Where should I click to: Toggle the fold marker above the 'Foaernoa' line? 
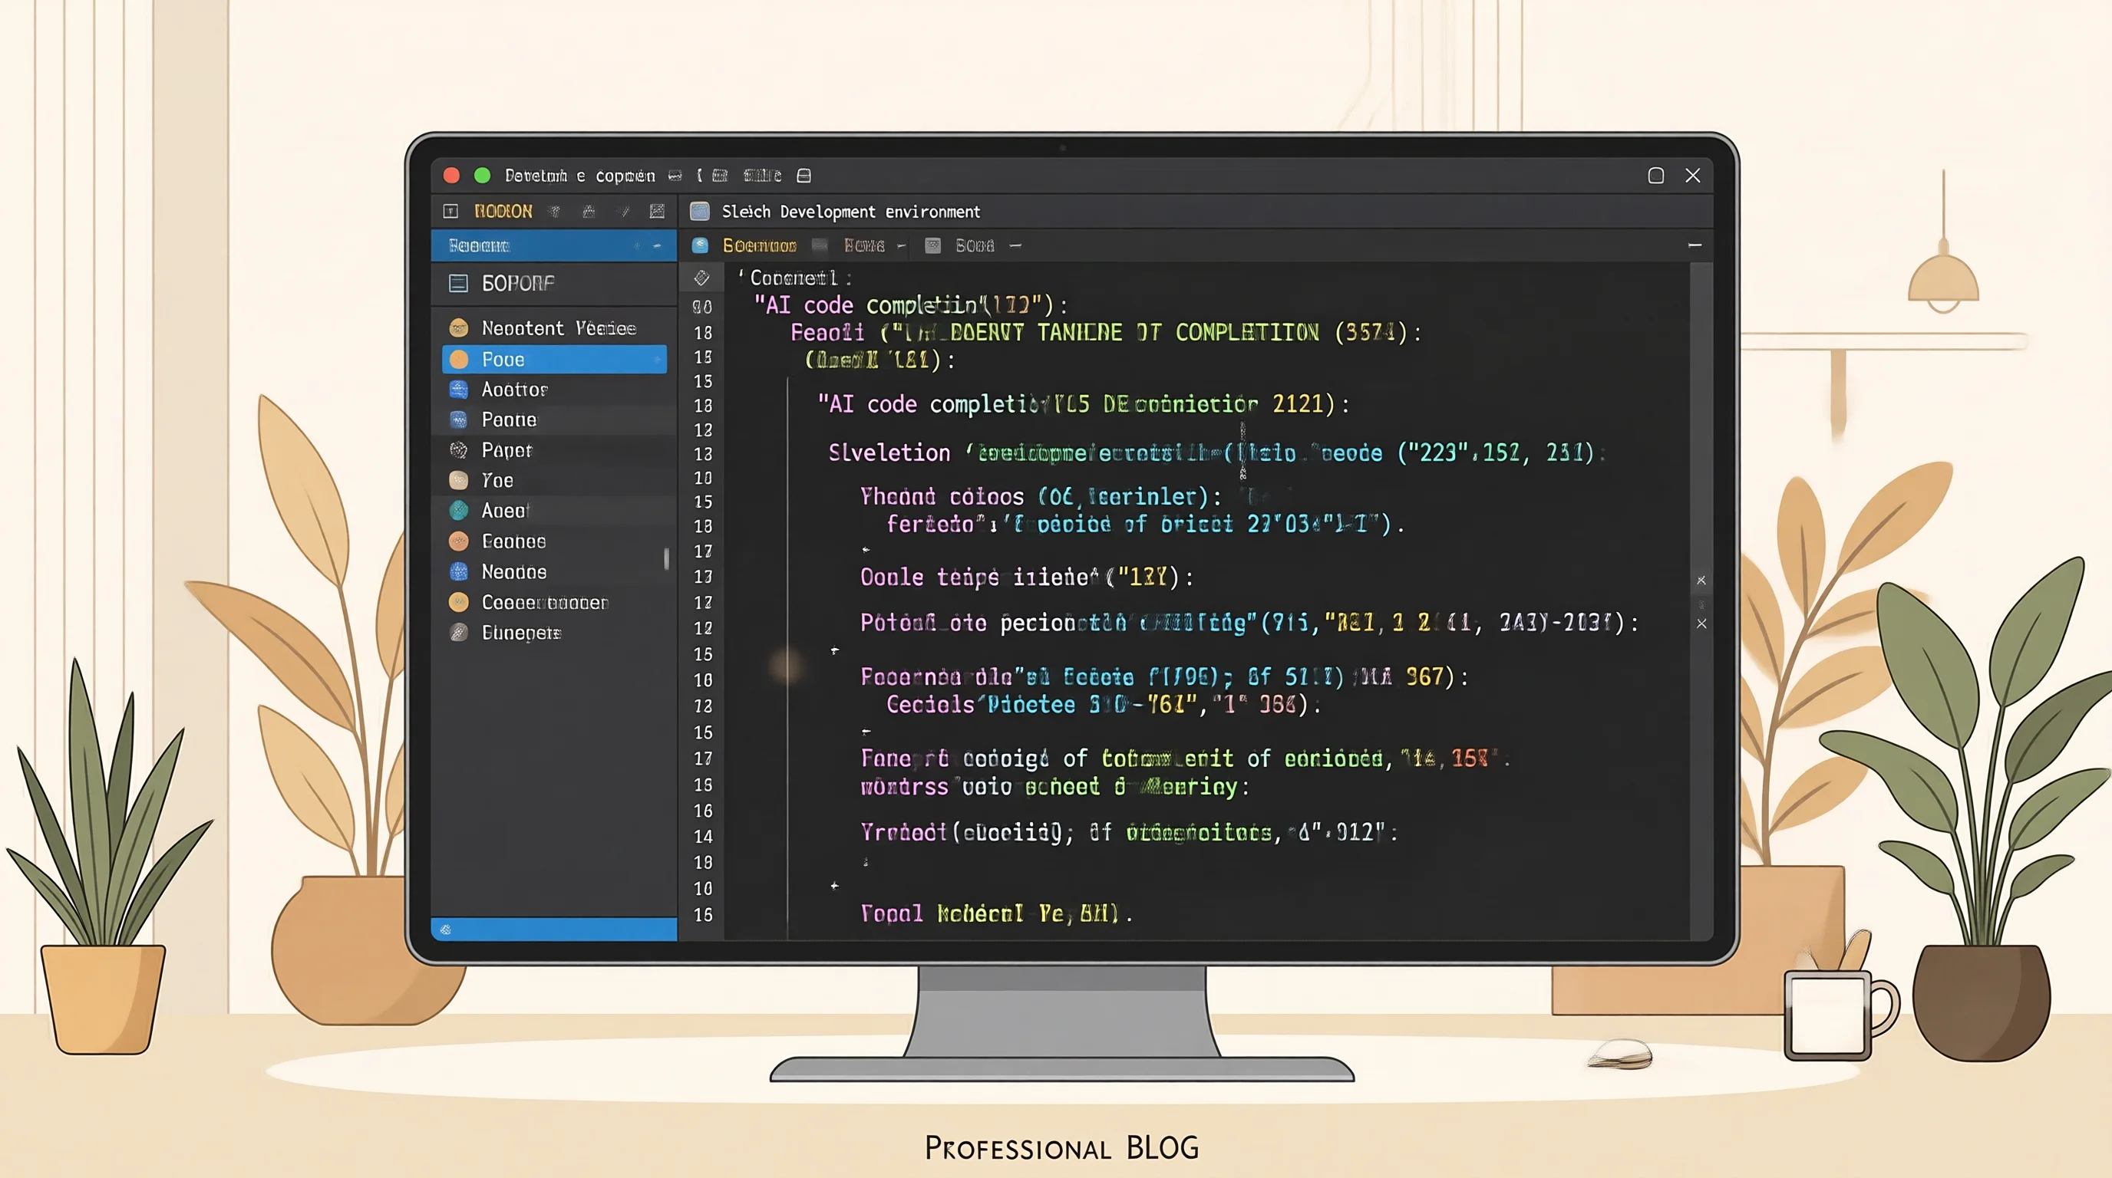[x=835, y=650]
